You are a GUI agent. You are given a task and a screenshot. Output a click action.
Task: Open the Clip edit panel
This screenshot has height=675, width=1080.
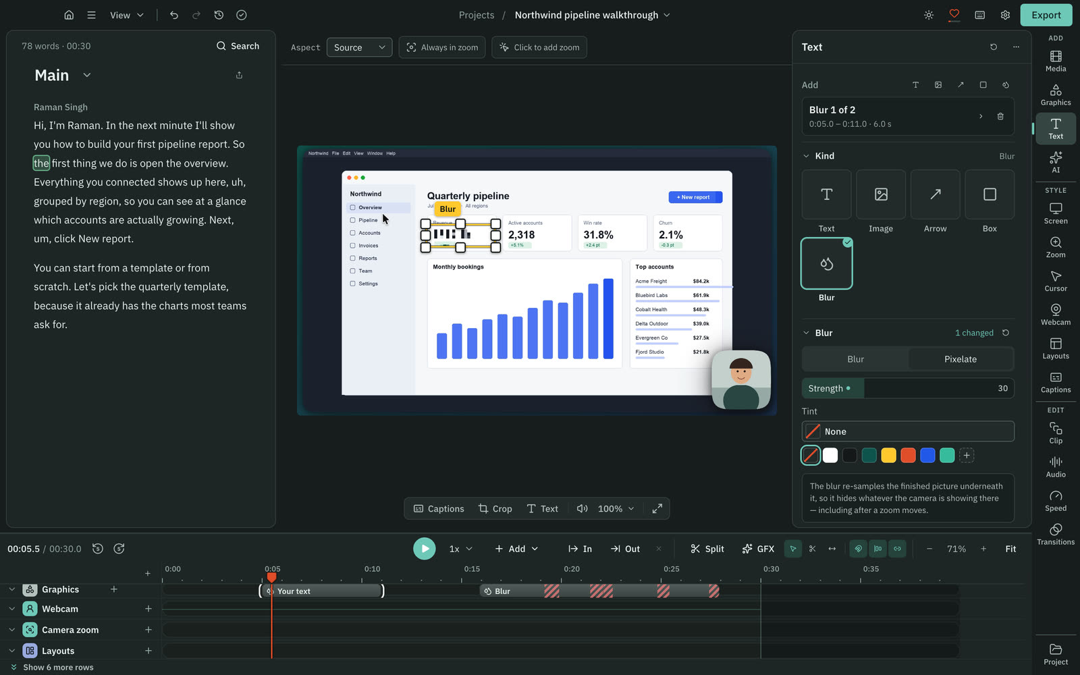point(1056,433)
